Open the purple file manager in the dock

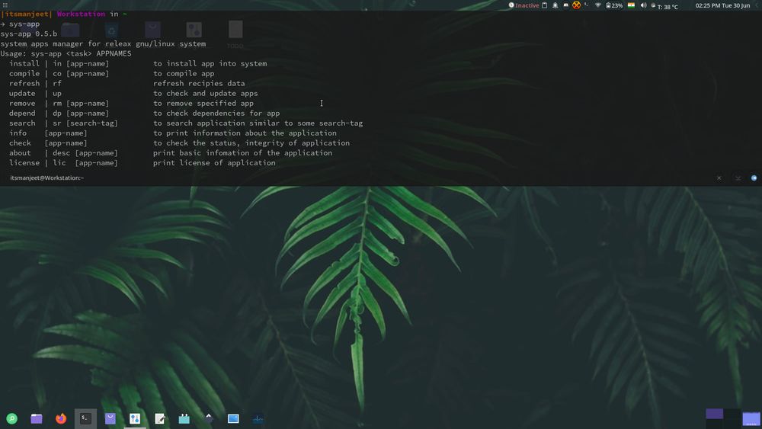point(37,418)
